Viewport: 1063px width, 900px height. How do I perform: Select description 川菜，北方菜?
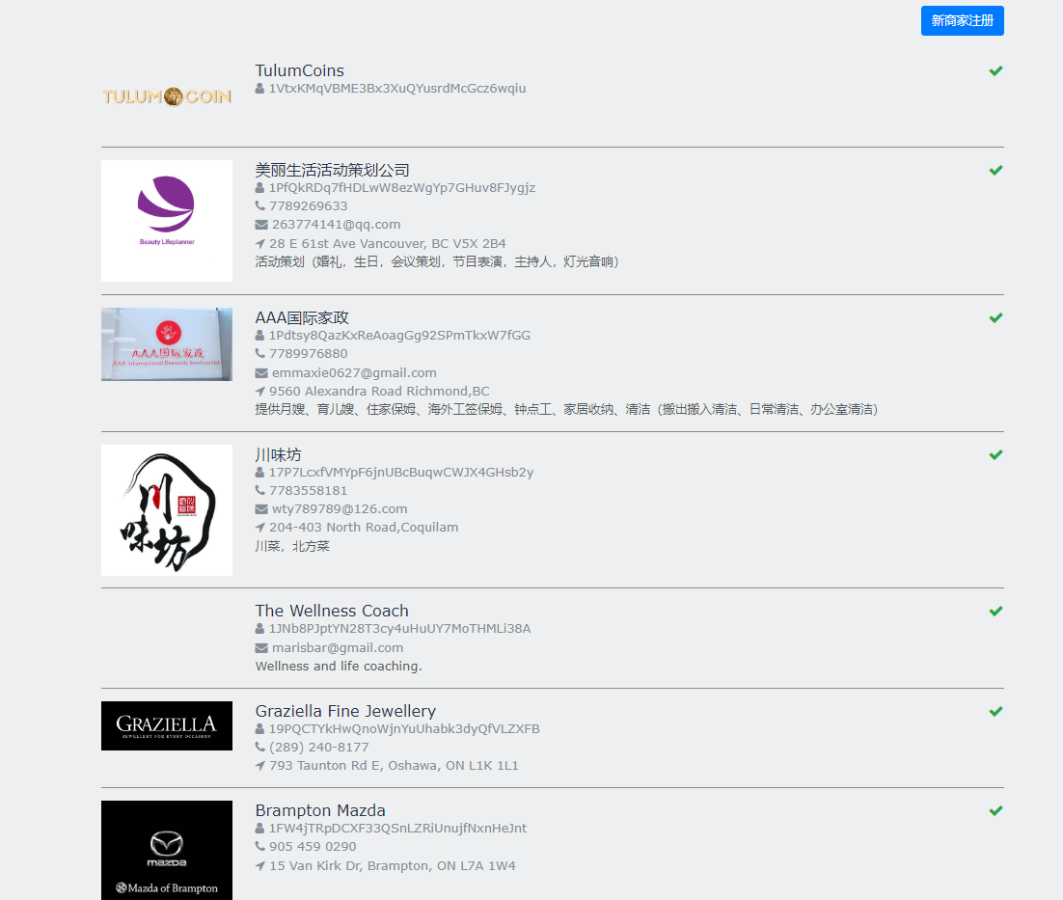(x=292, y=546)
